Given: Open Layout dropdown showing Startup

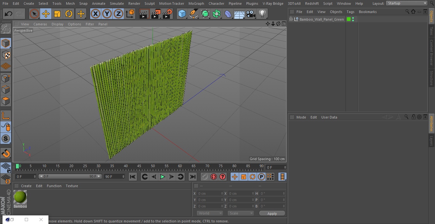Looking at the screenshot, I should point(407,3).
